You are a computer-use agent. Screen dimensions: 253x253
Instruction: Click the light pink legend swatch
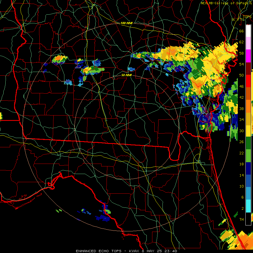(x=248, y=43)
